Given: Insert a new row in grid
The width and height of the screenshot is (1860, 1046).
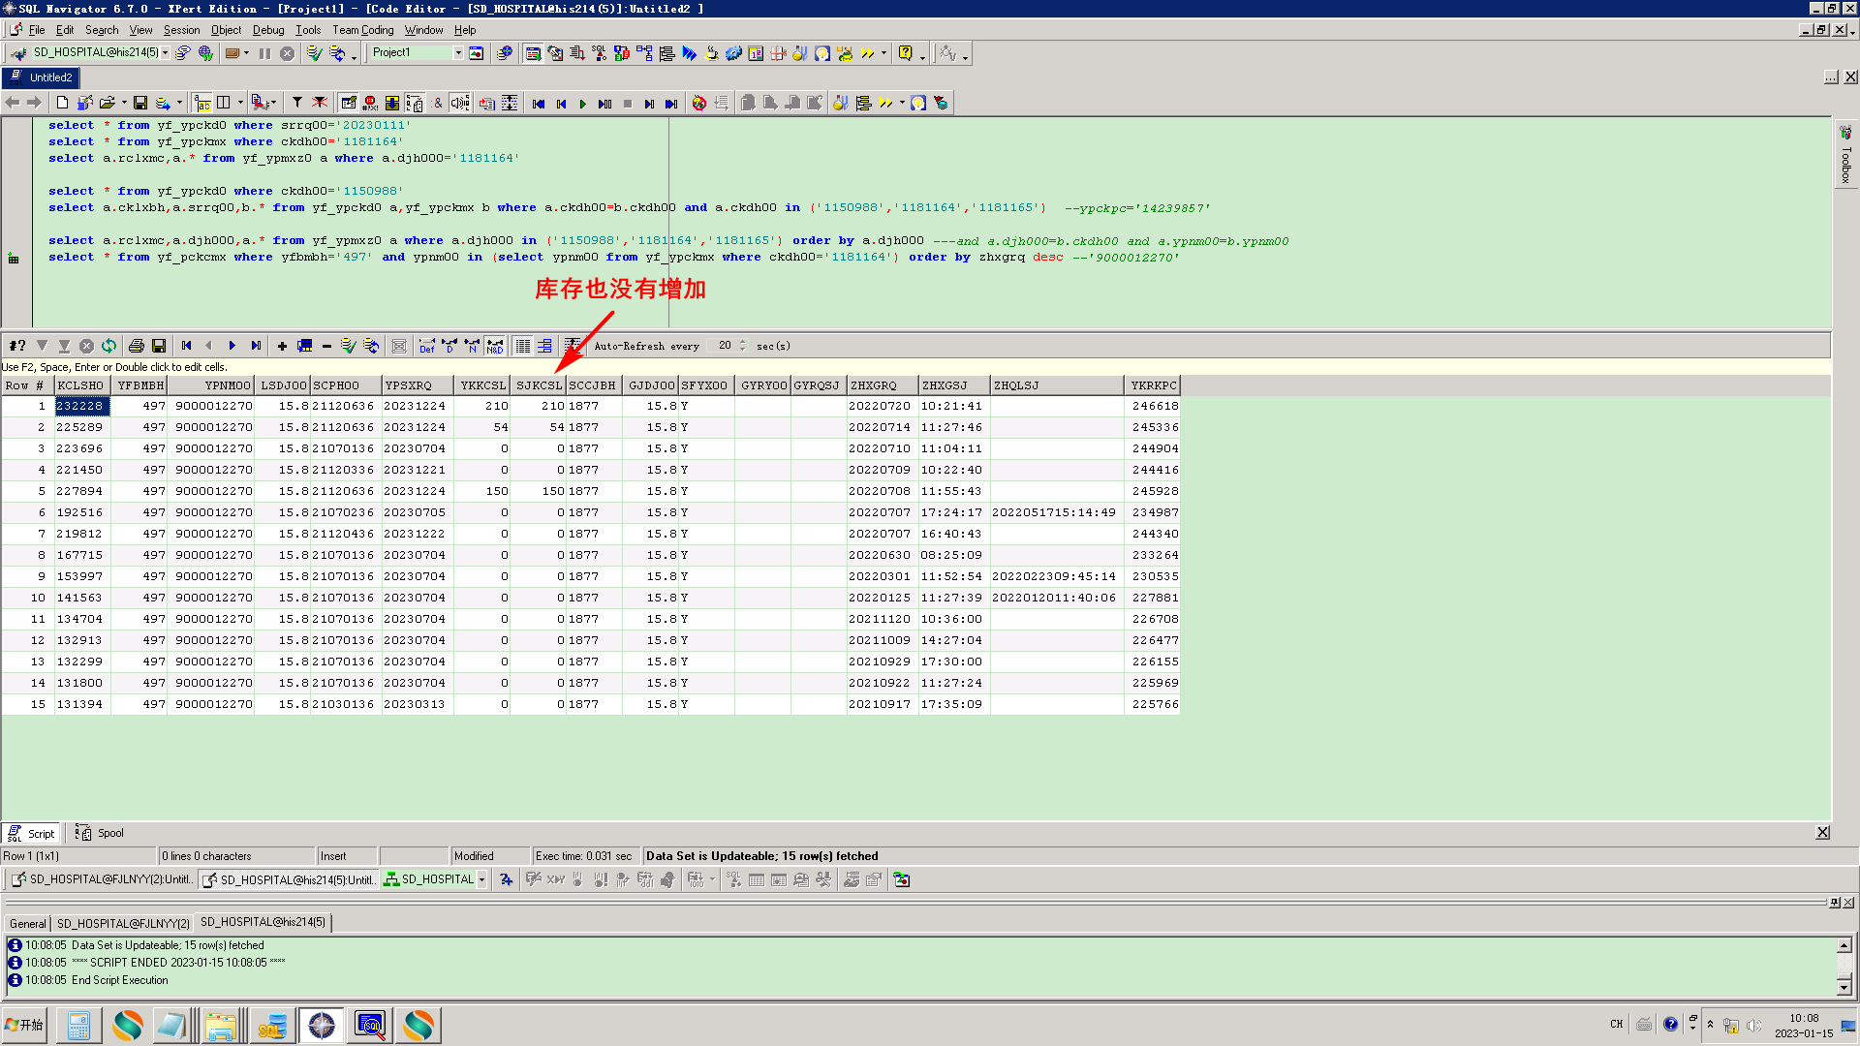Looking at the screenshot, I should pos(282,346).
